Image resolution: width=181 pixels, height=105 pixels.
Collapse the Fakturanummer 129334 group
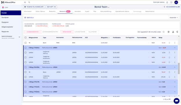175,48
